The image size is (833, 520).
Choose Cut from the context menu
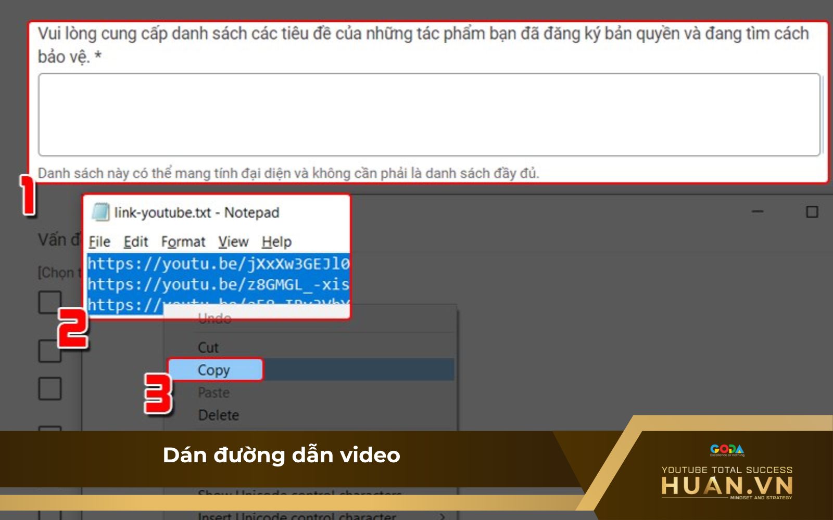click(208, 347)
